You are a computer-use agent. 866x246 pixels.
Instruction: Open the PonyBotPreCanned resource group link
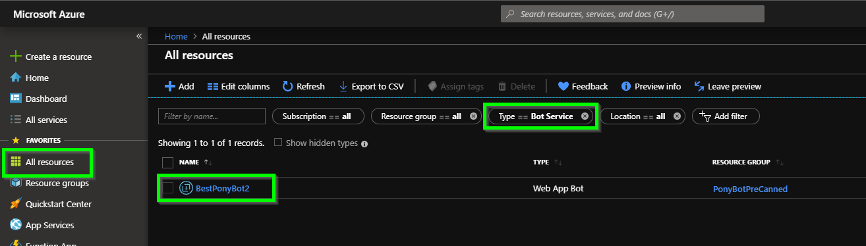click(750, 189)
